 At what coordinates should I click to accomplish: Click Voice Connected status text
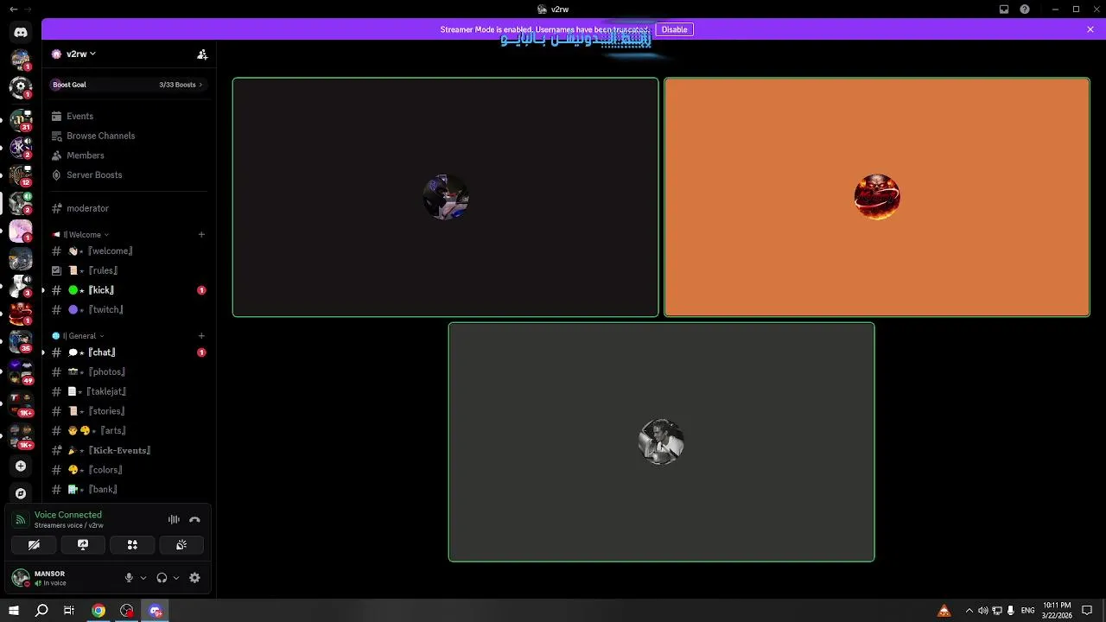tap(68, 515)
